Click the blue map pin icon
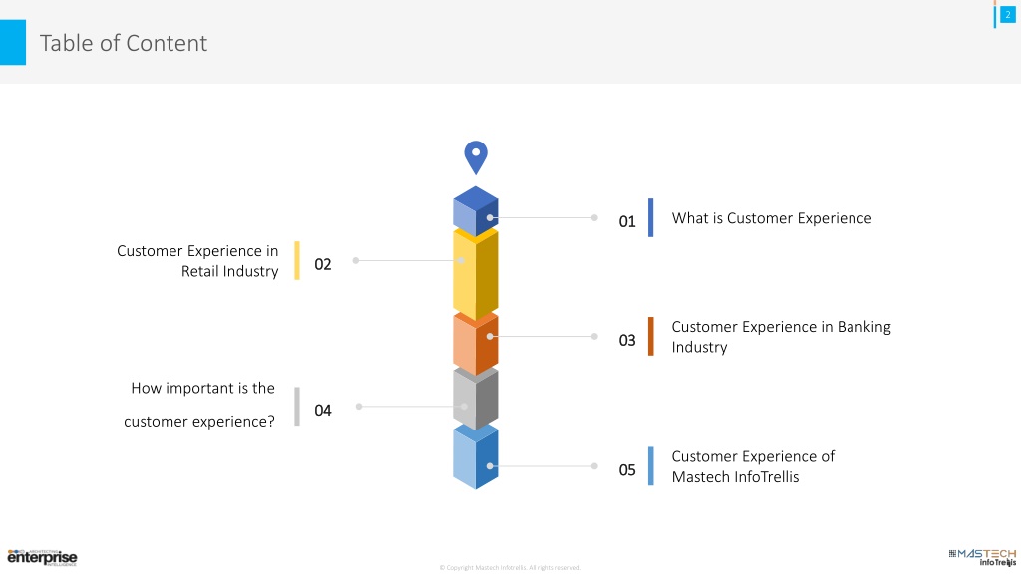Viewport: 1021px width, 574px height. [x=476, y=156]
